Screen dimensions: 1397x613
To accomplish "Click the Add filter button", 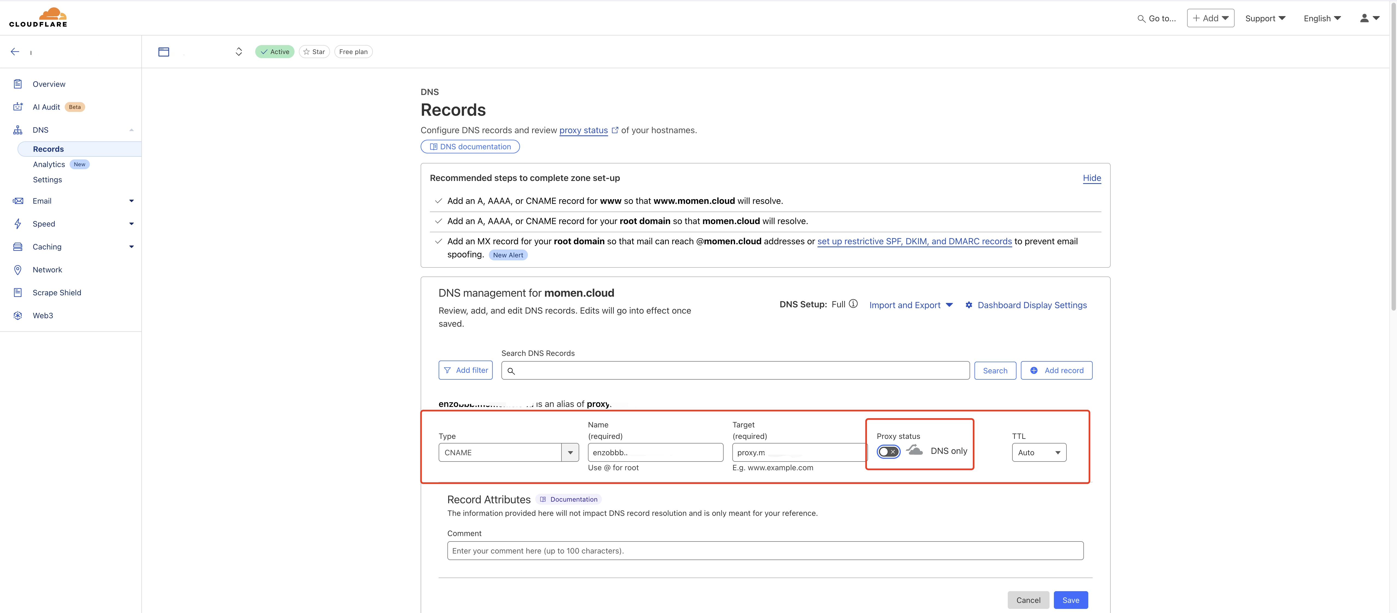I will (x=466, y=370).
